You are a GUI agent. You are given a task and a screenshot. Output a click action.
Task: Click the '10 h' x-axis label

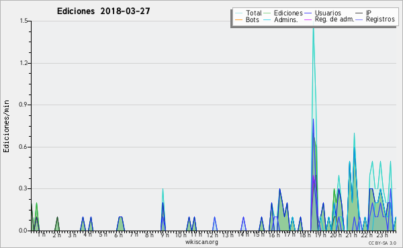coord(181,235)
